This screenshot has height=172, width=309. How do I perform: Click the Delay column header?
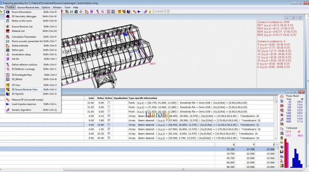click(100, 98)
